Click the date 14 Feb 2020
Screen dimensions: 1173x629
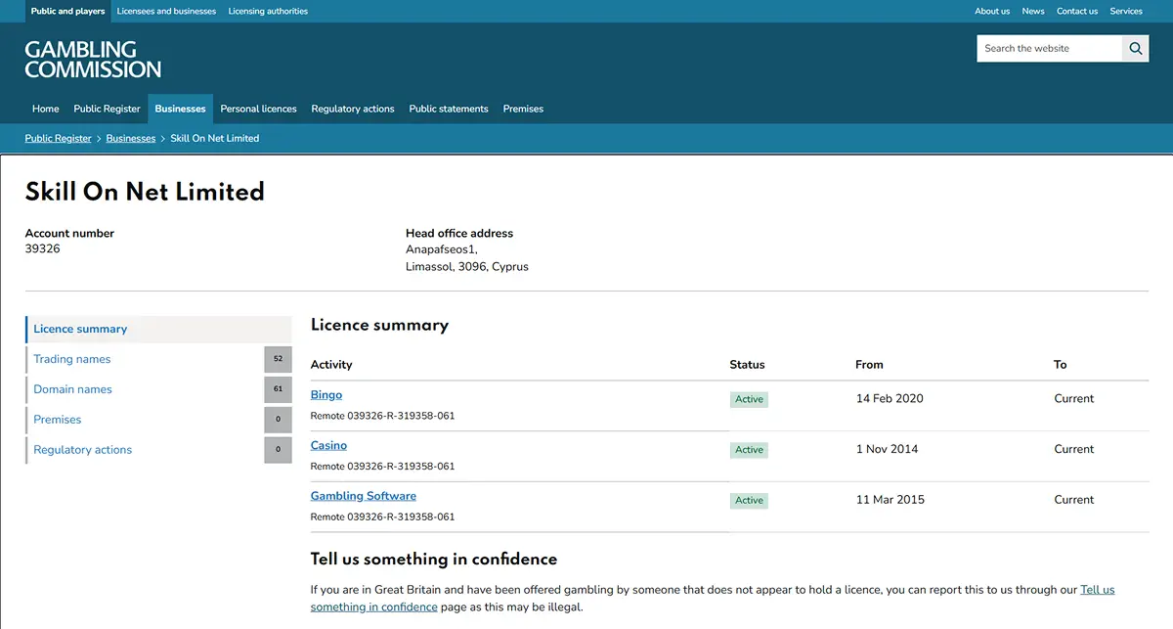pyautogui.click(x=890, y=398)
